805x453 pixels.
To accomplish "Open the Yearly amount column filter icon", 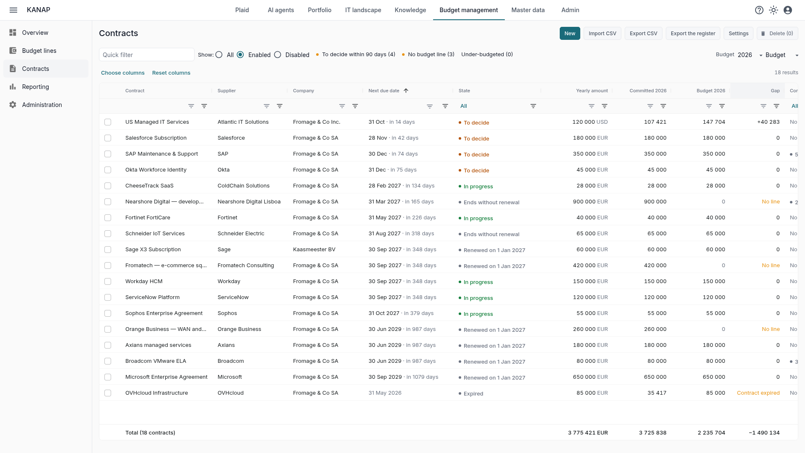I will click(605, 106).
